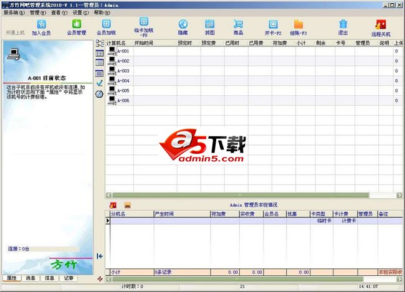This screenshot has height=292, width=405.
Task: Switch to the 属性 tab
Action: point(12,278)
